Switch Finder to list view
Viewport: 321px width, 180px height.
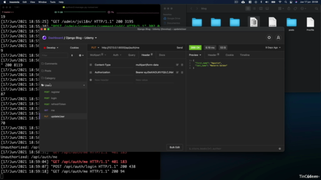coord(254,8)
